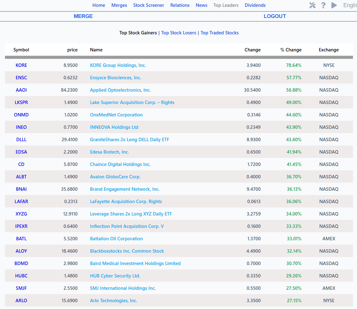Open the Stock Screener menu item
The width and height of the screenshot is (357, 309).
pos(148,5)
